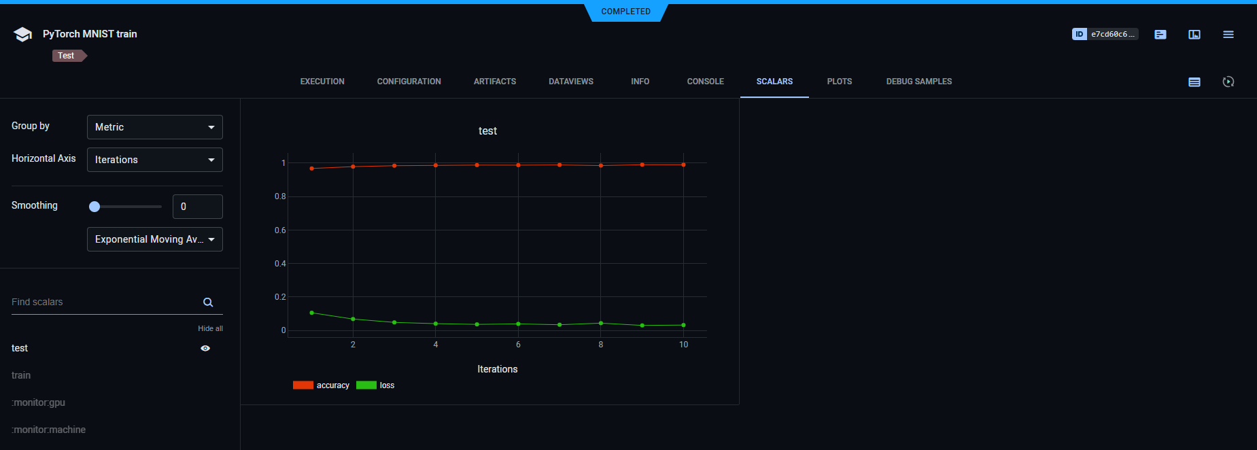Copy the experiment ID badge

(1105, 34)
